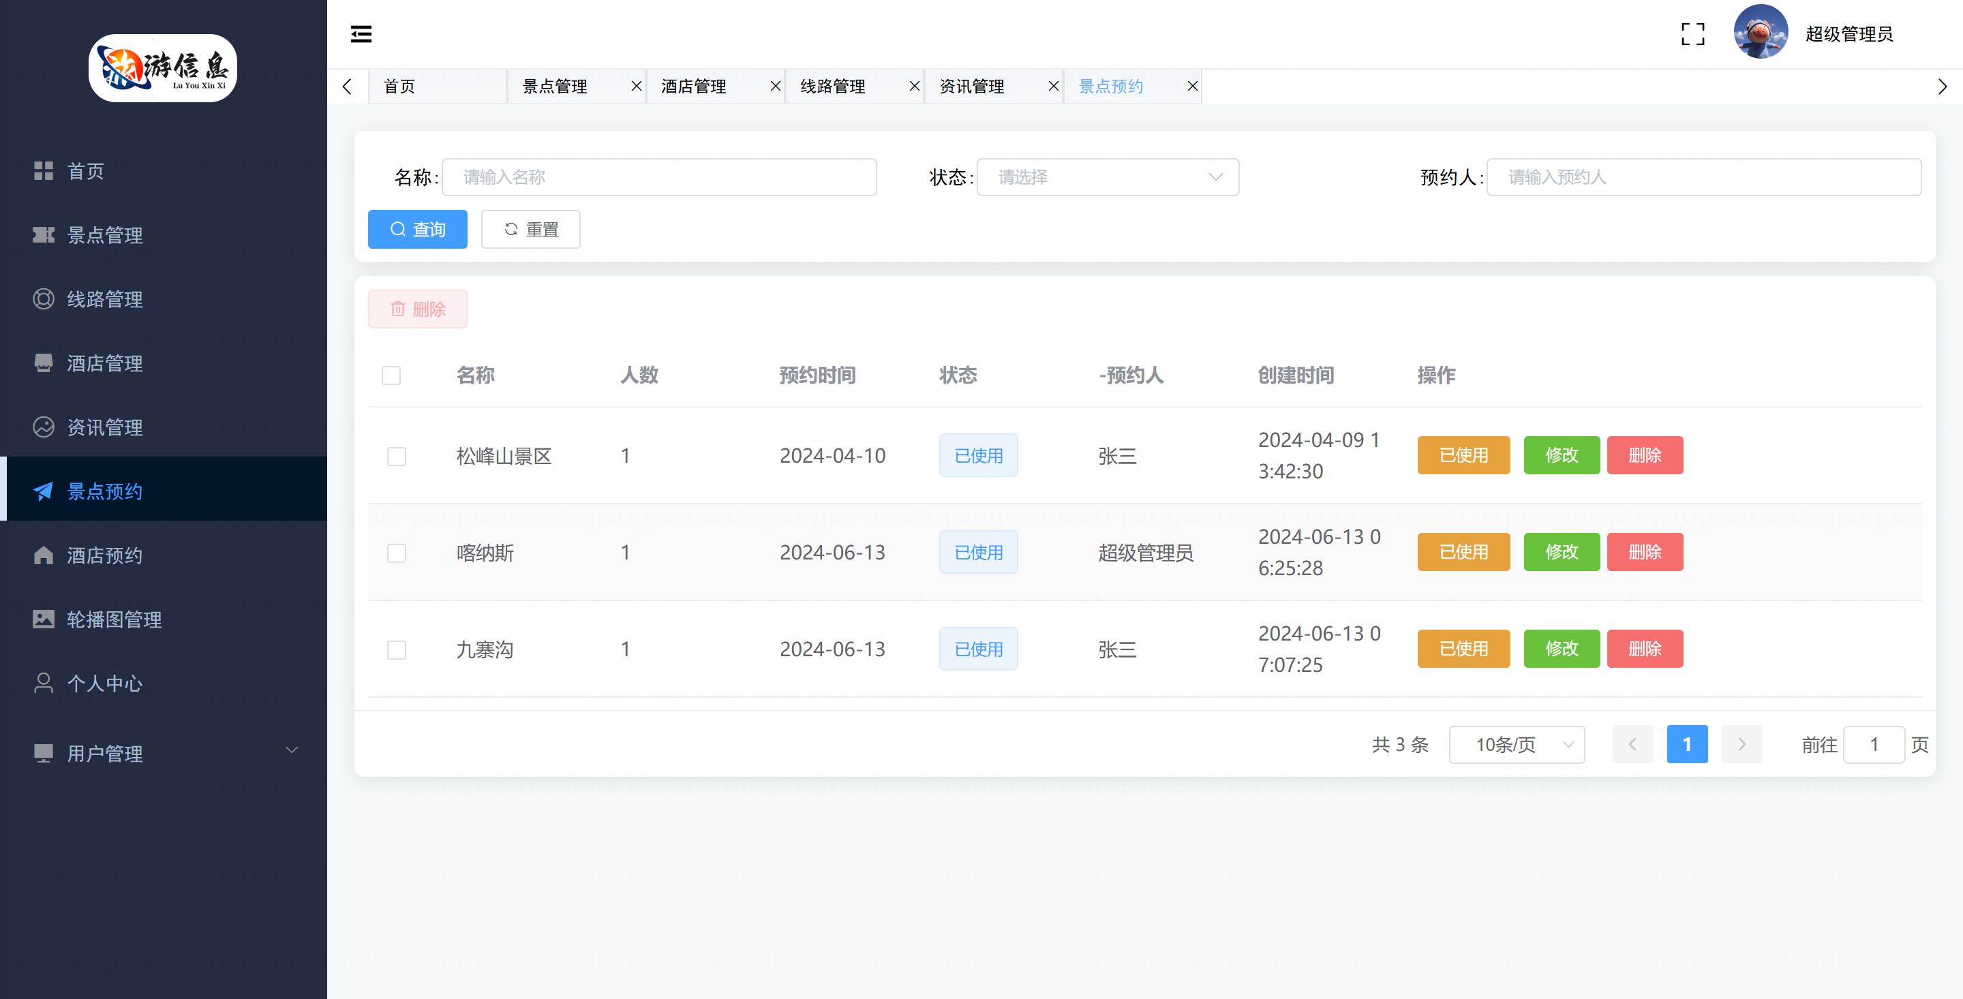Change page size from 10条/页 dropdown
Screen dimensions: 1963x999
pyautogui.click(x=1516, y=745)
